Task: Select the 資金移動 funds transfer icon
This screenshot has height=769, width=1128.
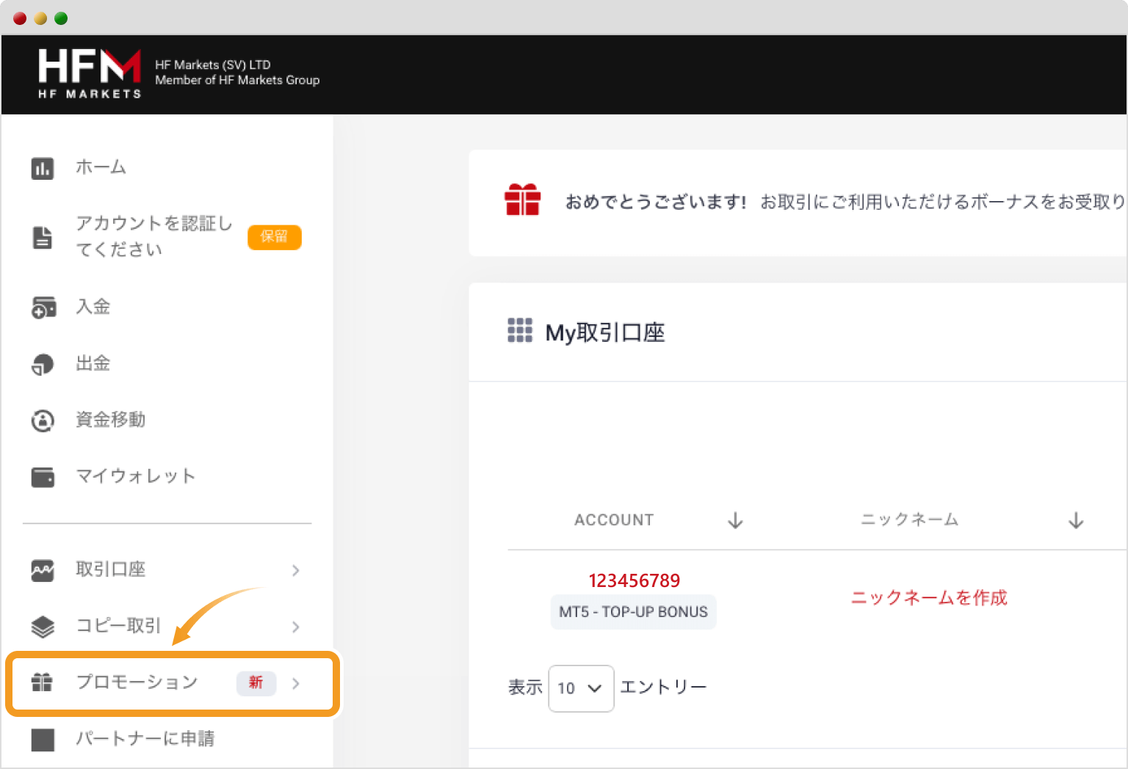Action: (x=43, y=420)
